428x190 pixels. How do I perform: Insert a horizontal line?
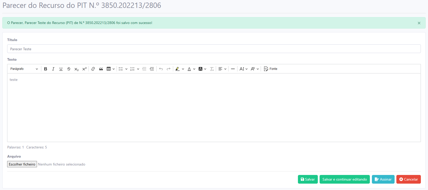(233, 69)
